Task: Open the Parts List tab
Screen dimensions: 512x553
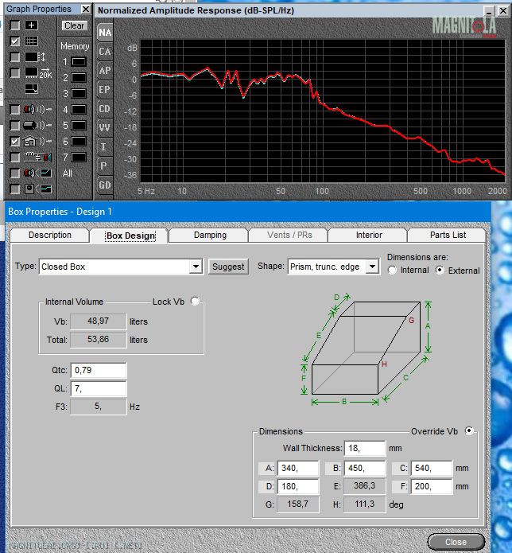Action: pos(448,236)
